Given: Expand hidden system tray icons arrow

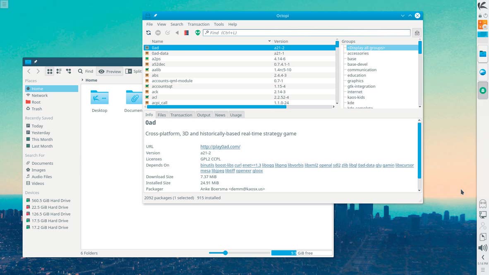Looking at the screenshot, I should (x=483, y=258).
